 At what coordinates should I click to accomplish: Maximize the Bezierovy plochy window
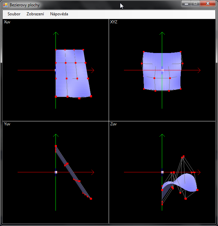click(195, 4)
